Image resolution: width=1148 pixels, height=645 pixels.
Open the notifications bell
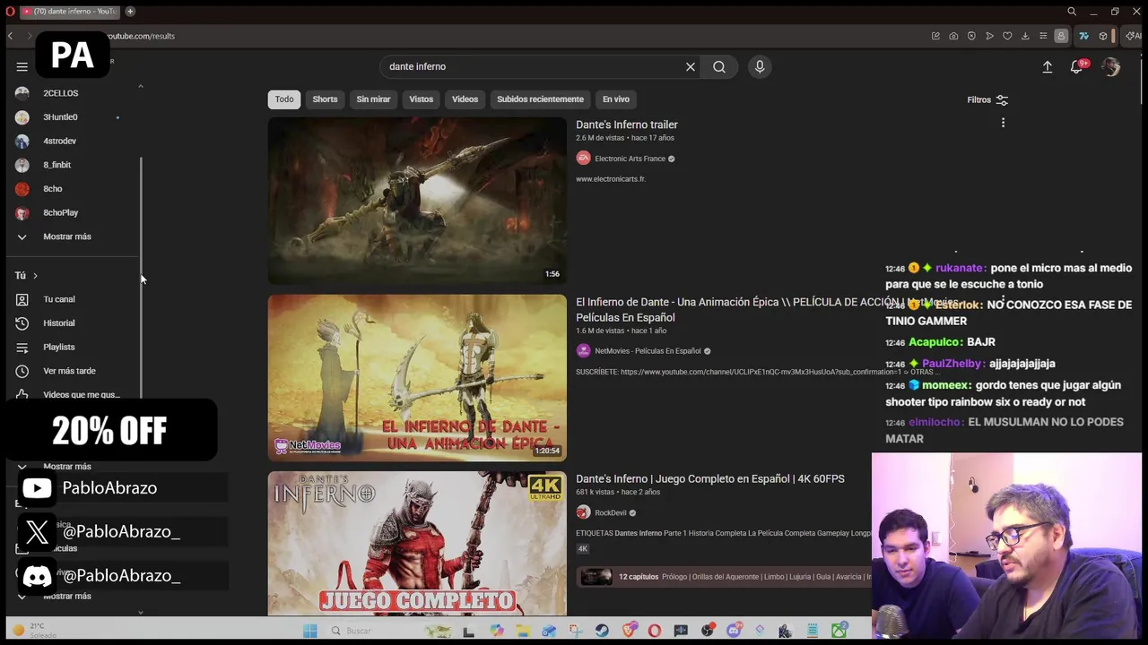(x=1077, y=66)
